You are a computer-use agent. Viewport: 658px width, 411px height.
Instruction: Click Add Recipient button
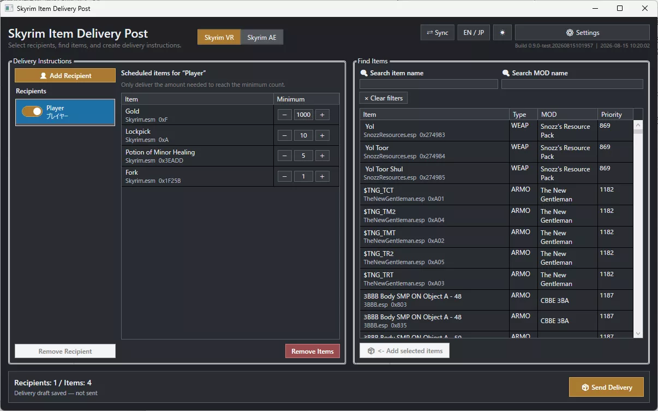(65, 75)
